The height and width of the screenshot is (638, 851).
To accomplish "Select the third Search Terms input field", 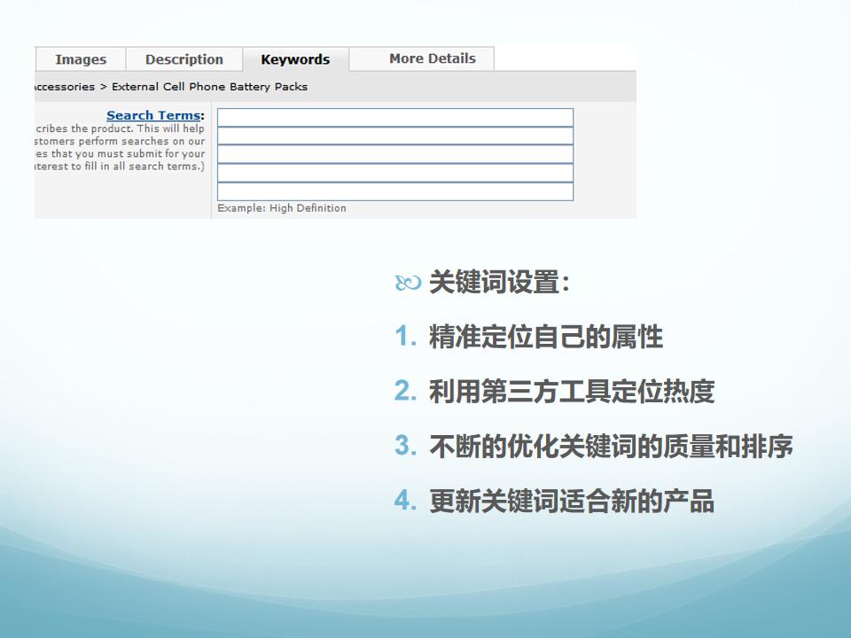I will point(395,154).
